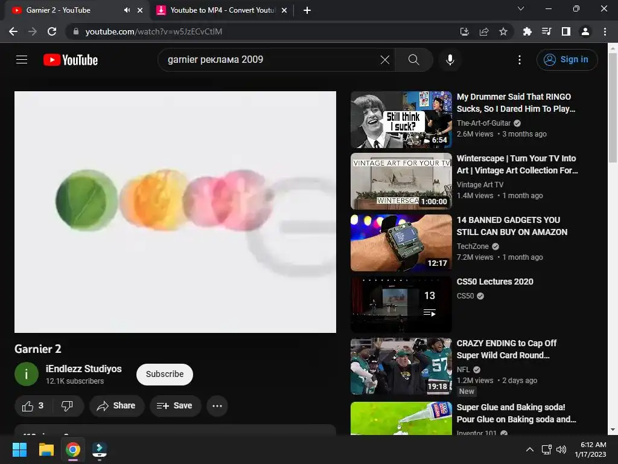Open NFL Crazy Ending video thumbnail
The height and width of the screenshot is (464, 618).
[x=401, y=366]
